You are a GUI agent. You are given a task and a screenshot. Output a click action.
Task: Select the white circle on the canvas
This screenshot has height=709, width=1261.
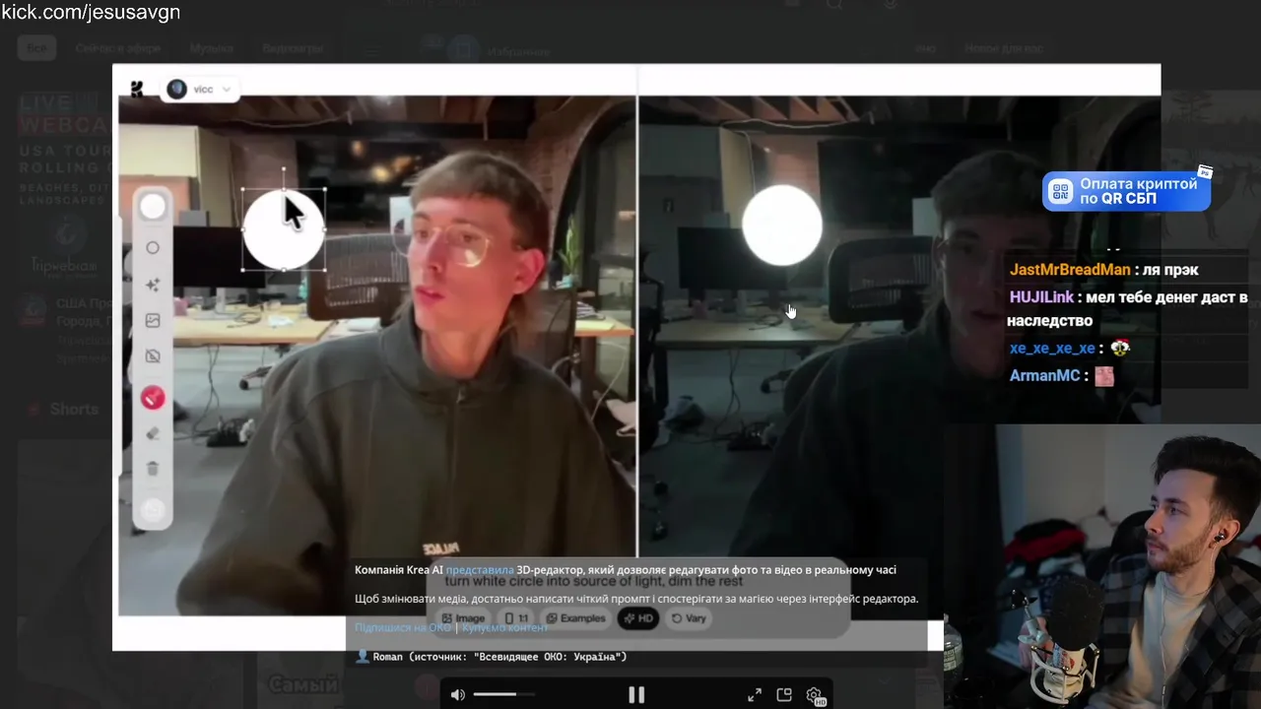[284, 229]
